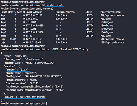Screen dimensions: 137x106
Task: Select the "127.0.0.1:9300" local address
Action: pyautogui.click(x=35, y=32)
